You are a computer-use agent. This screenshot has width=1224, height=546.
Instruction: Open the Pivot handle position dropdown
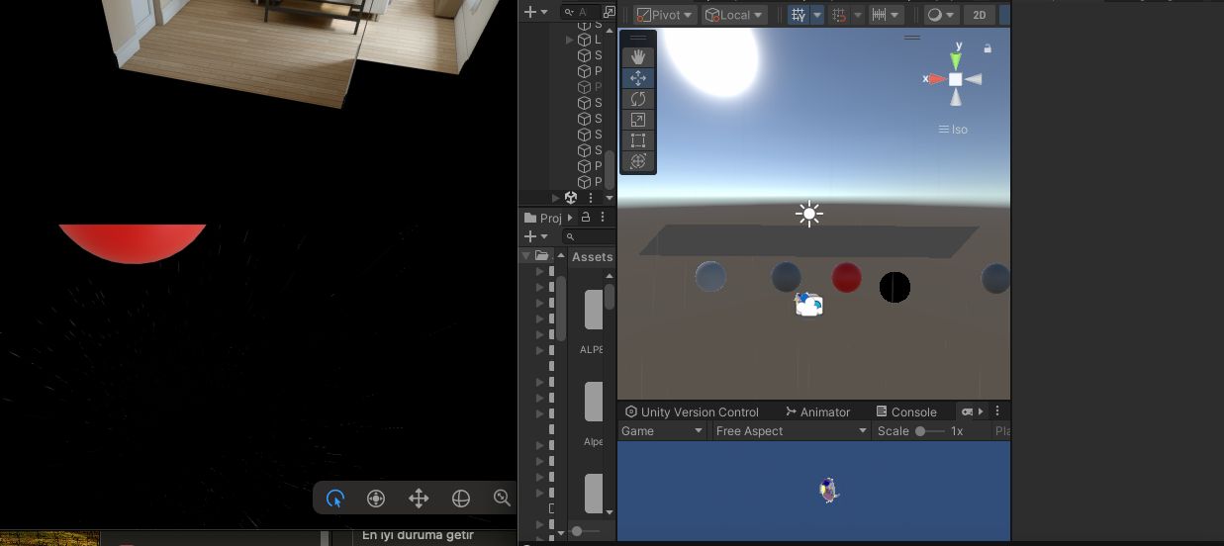tap(663, 15)
